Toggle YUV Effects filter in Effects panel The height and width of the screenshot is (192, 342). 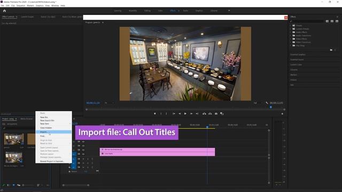point(337,21)
